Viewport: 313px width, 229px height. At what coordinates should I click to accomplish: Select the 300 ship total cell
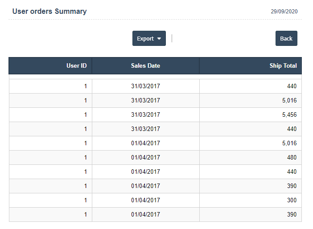(292, 200)
